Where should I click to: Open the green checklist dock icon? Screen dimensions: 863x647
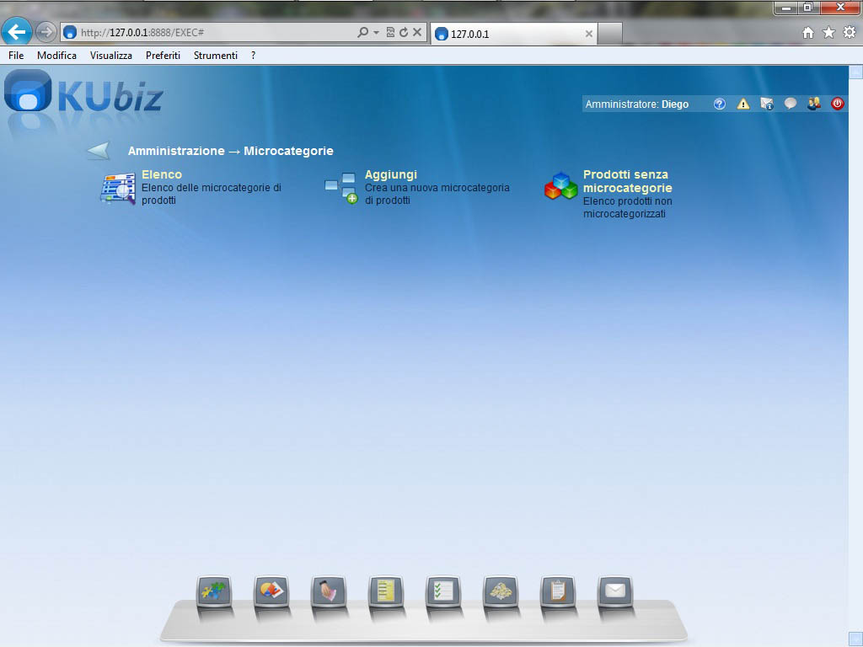pyautogui.click(x=443, y=591)
